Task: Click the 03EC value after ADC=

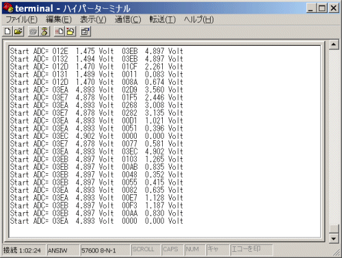Action: tap(60, 136)
